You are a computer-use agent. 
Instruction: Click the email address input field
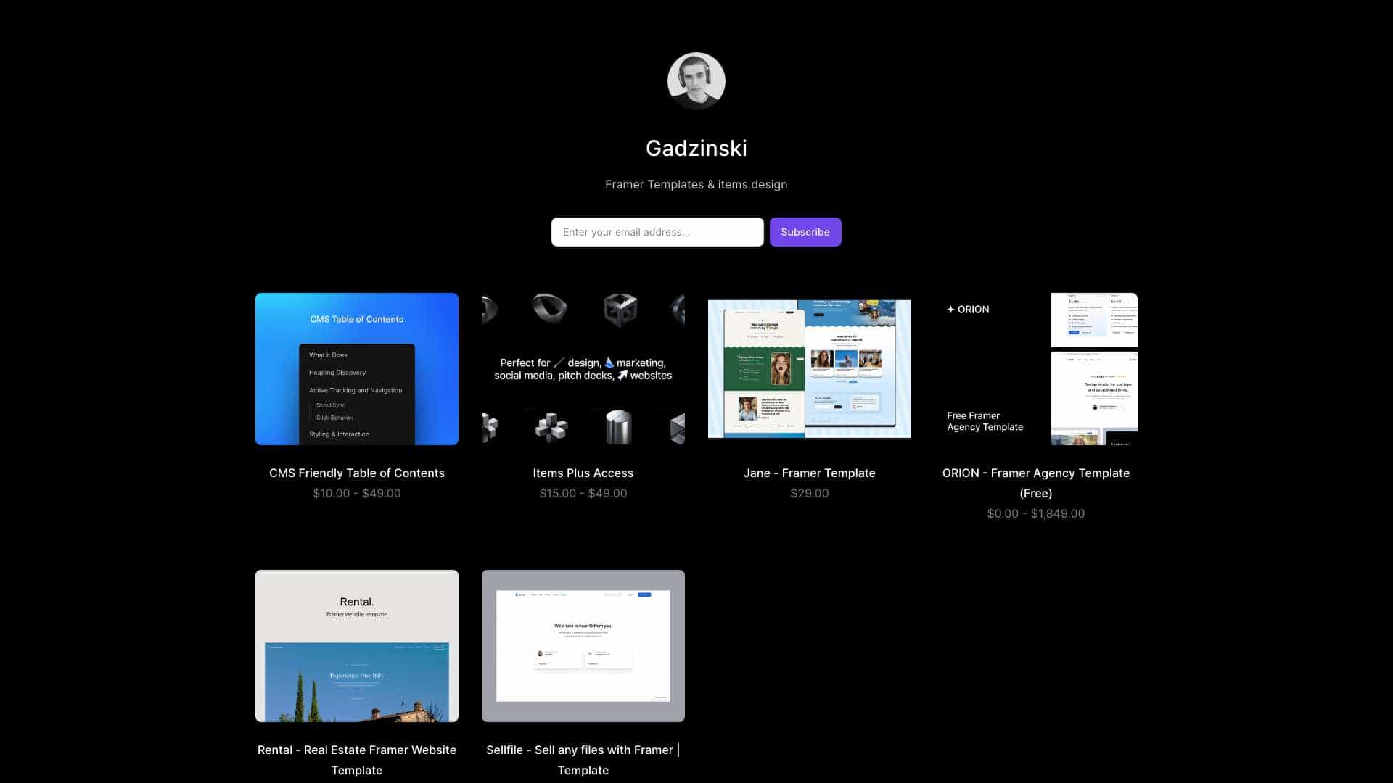coord(657,232)
